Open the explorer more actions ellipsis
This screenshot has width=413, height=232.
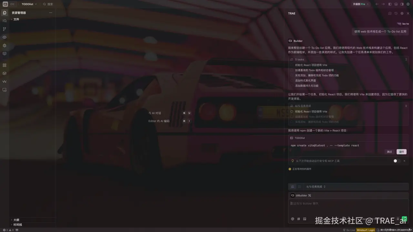coord(51,13)
